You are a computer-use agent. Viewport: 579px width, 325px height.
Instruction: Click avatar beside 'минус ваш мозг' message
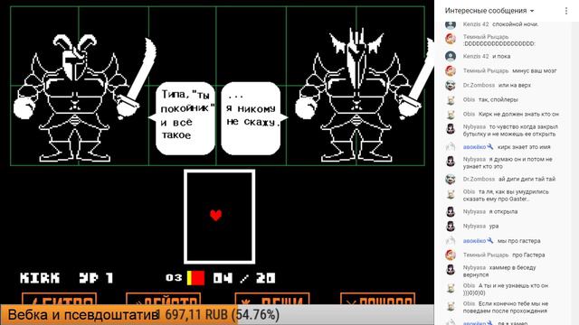451,70
